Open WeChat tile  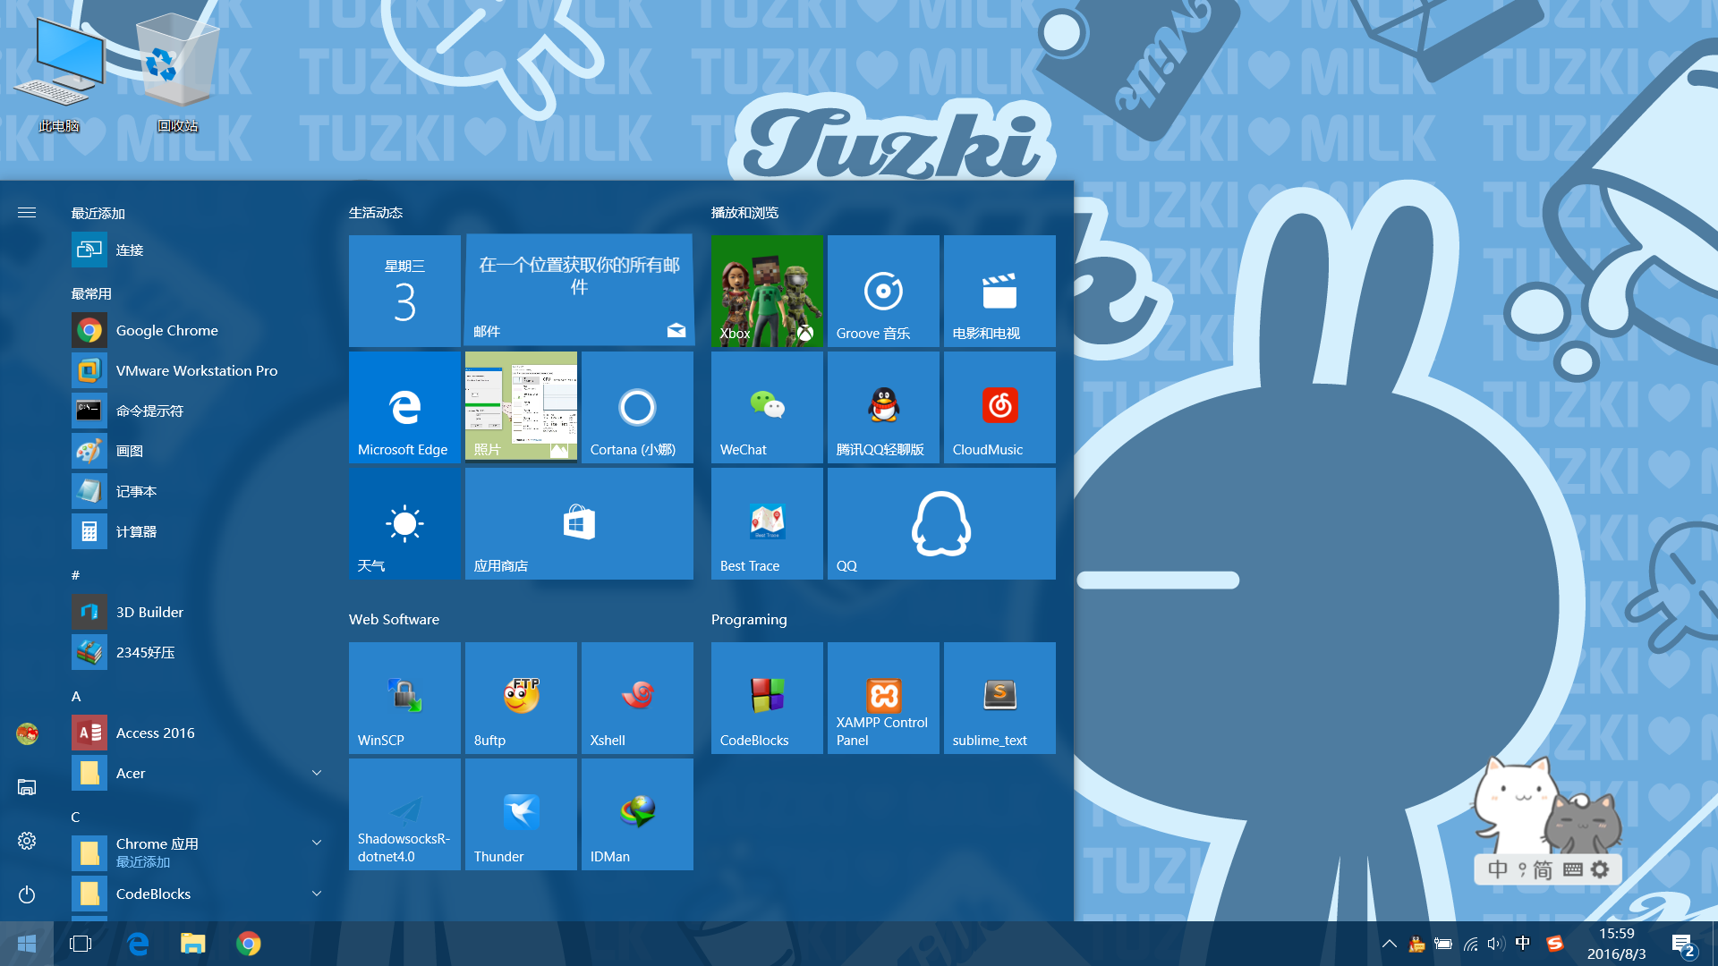pos(767,407)
